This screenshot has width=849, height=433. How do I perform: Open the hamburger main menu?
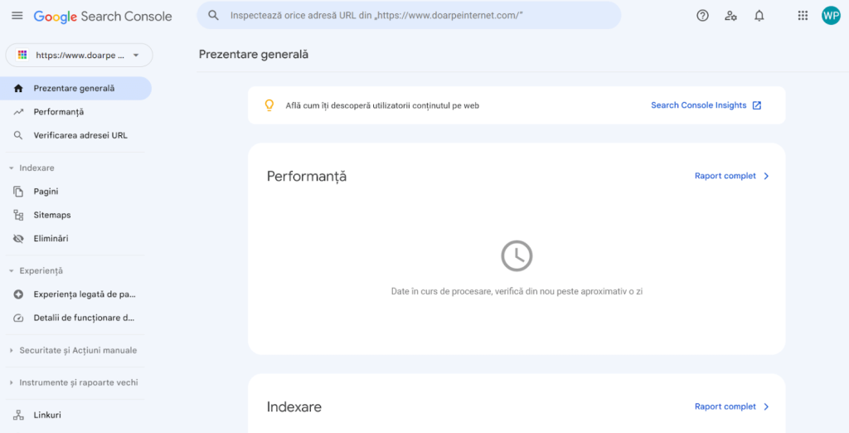click(17, 16)
